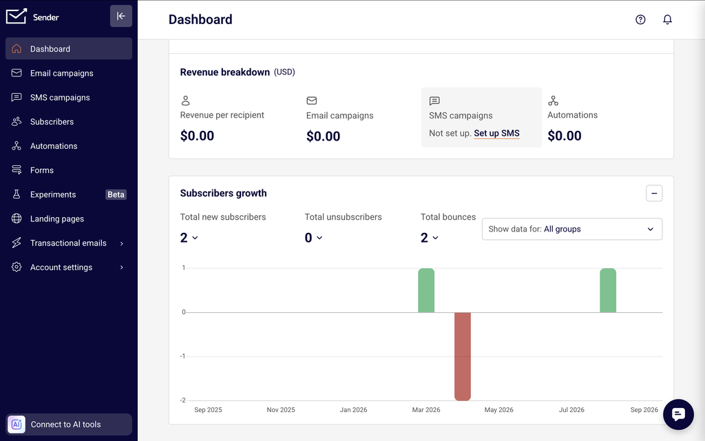This screenshot has width=705, height=441.
Task: Expand Total new subscribers dropdown chevron
Action: point(195,238)
